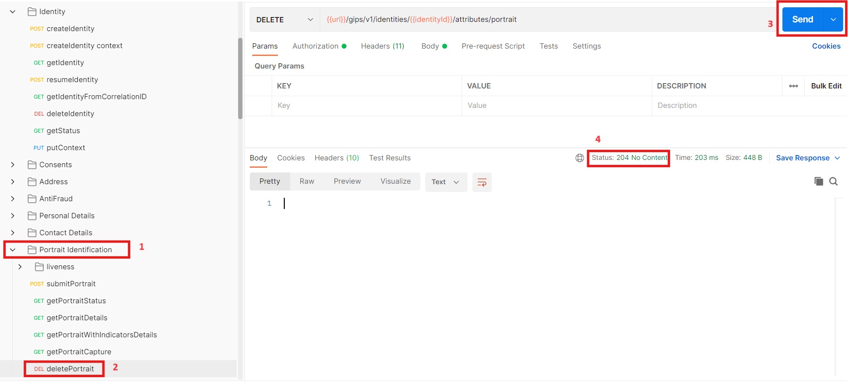Screen dimensions: 848x382
Task: Open the Cookies link under Send
Action: pyautogui.click(x=826, y=46)
